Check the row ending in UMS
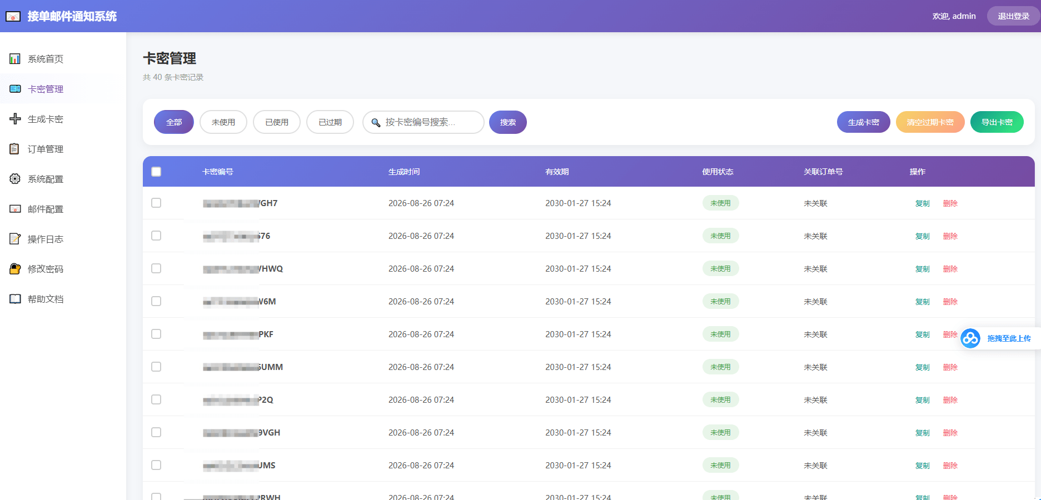The image size is (1041, 500). [156, 465]
